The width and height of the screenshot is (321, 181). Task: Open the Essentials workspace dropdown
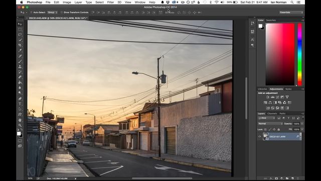291,13
